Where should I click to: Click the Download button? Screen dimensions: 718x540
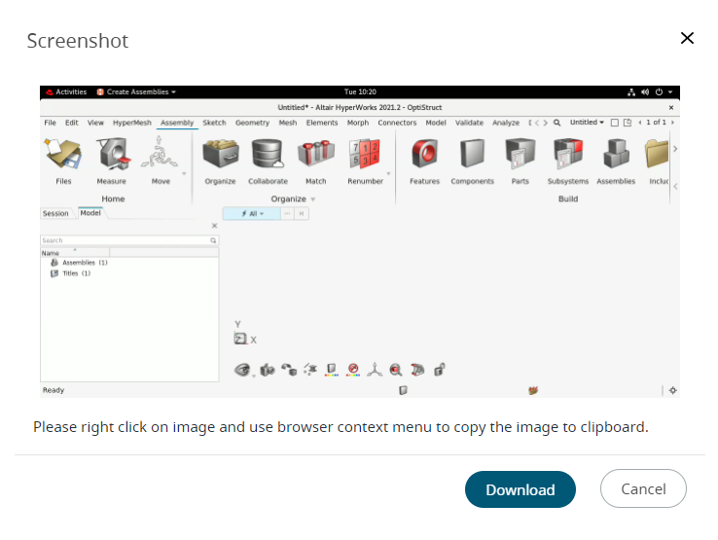[x=521, y=489]
